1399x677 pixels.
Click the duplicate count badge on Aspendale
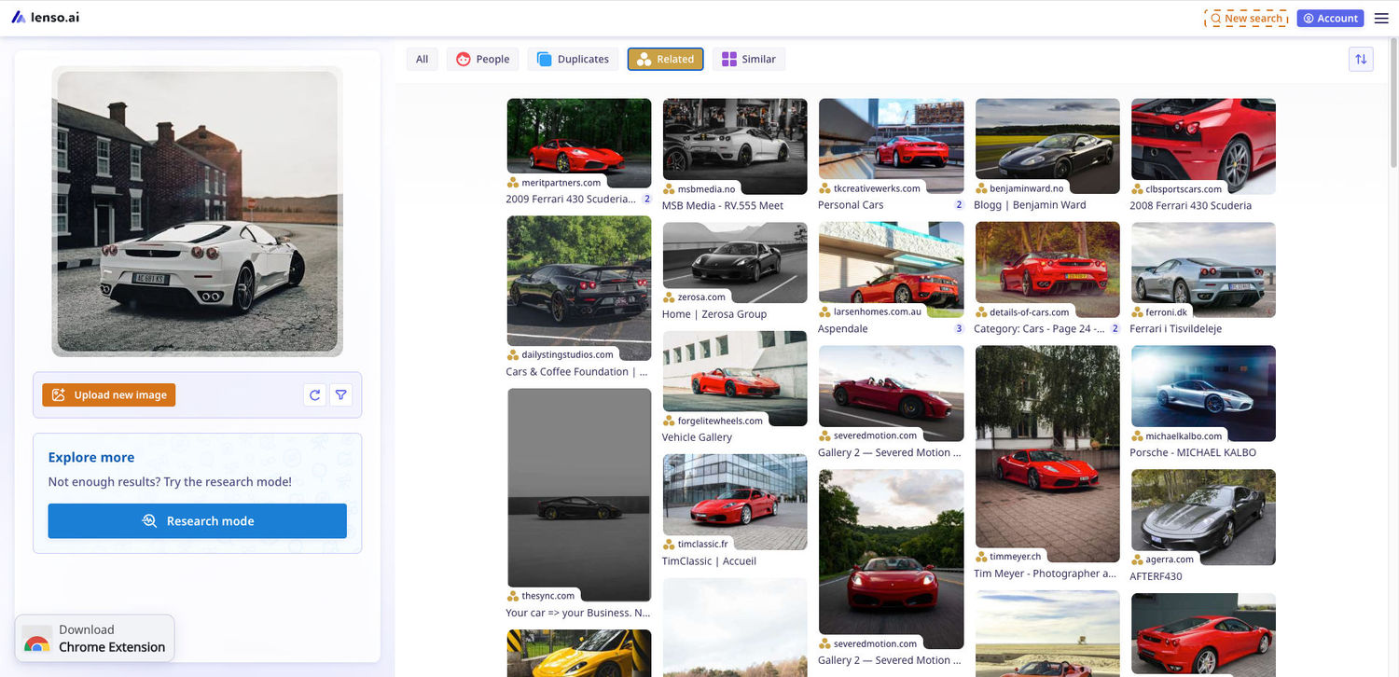point(959,329)
